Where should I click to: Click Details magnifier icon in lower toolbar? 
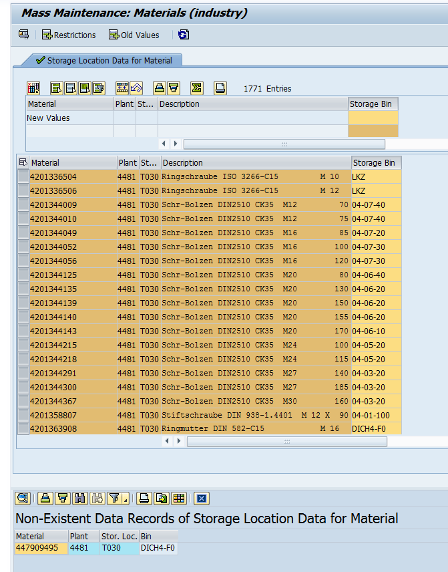[x=23, y=498]
